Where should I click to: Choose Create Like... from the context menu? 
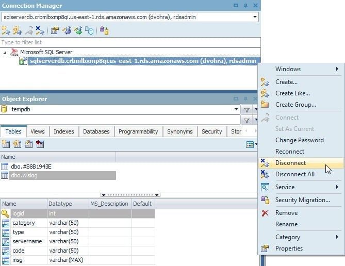tap(301, 93)
